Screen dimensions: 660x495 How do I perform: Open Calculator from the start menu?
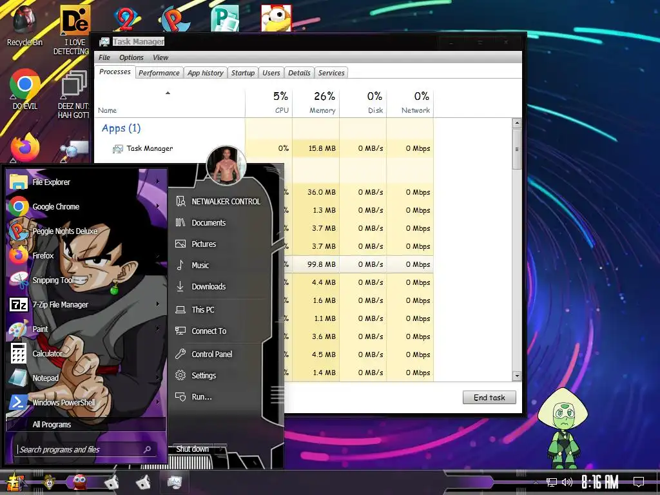click(x=86, y=353)
